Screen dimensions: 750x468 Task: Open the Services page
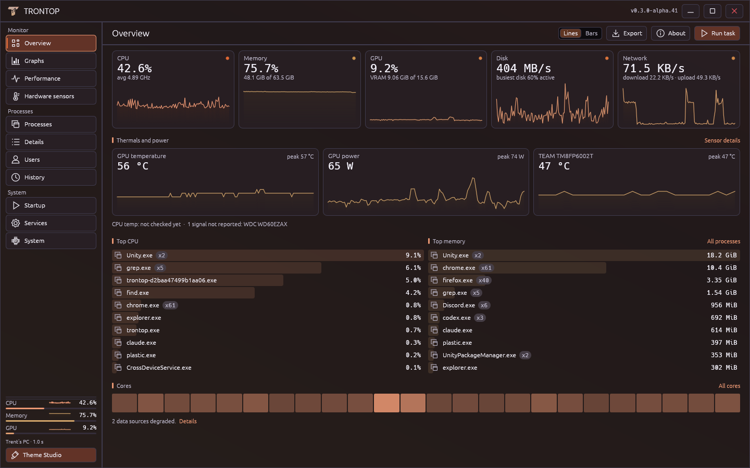point(51,223)
